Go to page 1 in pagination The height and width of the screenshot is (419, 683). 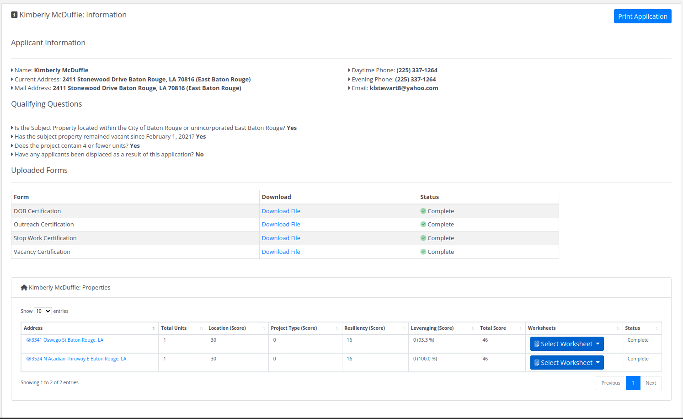tap(633, 383)
